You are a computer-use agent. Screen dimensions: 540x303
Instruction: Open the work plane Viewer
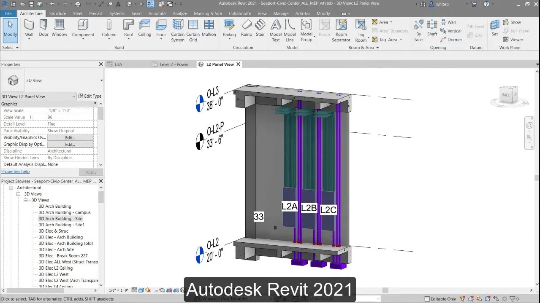(513, 40)
